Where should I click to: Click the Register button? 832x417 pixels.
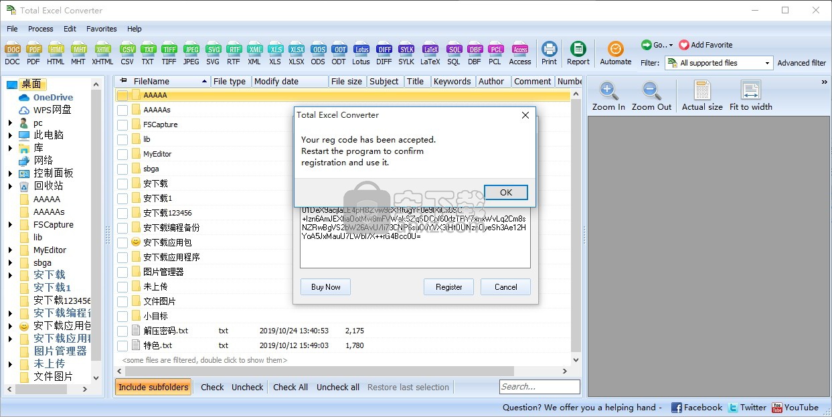(448, 287)
